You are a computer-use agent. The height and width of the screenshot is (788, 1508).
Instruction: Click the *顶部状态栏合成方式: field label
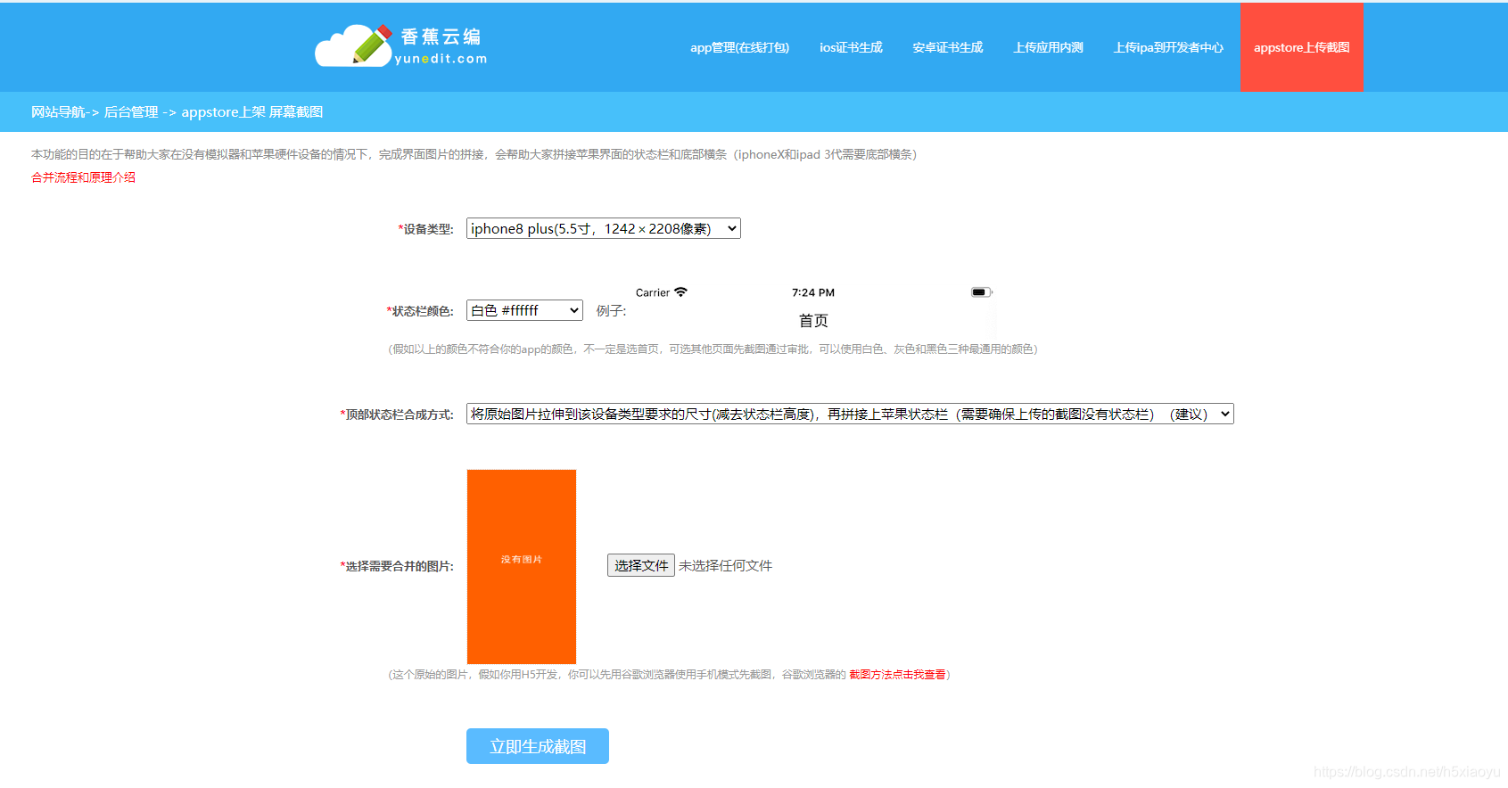tap(397, 415)
